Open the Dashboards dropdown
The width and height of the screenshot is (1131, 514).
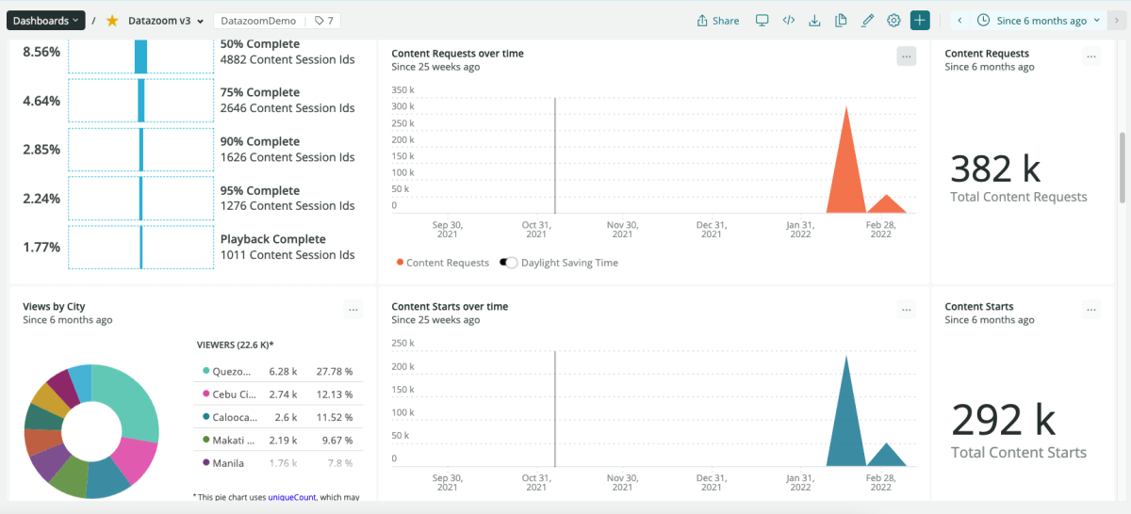[x=45, y=21]
